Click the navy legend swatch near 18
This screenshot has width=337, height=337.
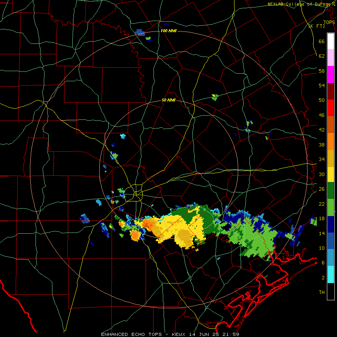coord(331,224)
